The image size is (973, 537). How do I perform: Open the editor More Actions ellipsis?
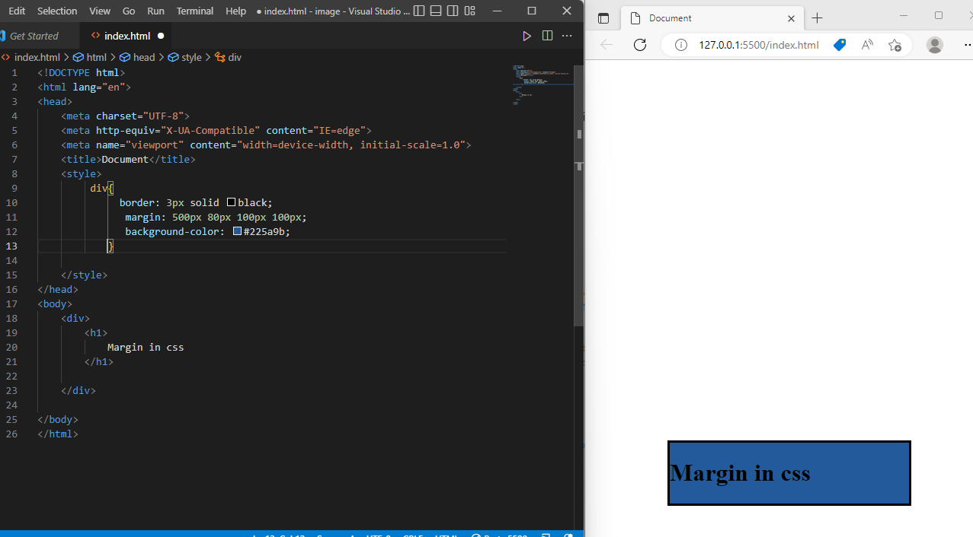point(567,36)
